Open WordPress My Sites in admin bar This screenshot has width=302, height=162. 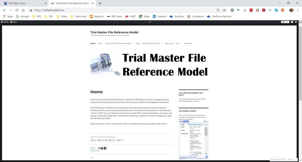click(5, 22)
